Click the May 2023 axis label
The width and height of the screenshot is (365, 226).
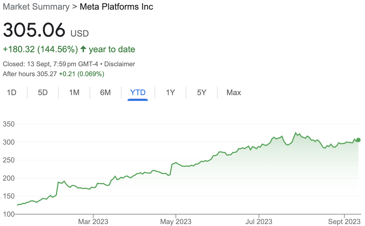(x=176, y=221)
